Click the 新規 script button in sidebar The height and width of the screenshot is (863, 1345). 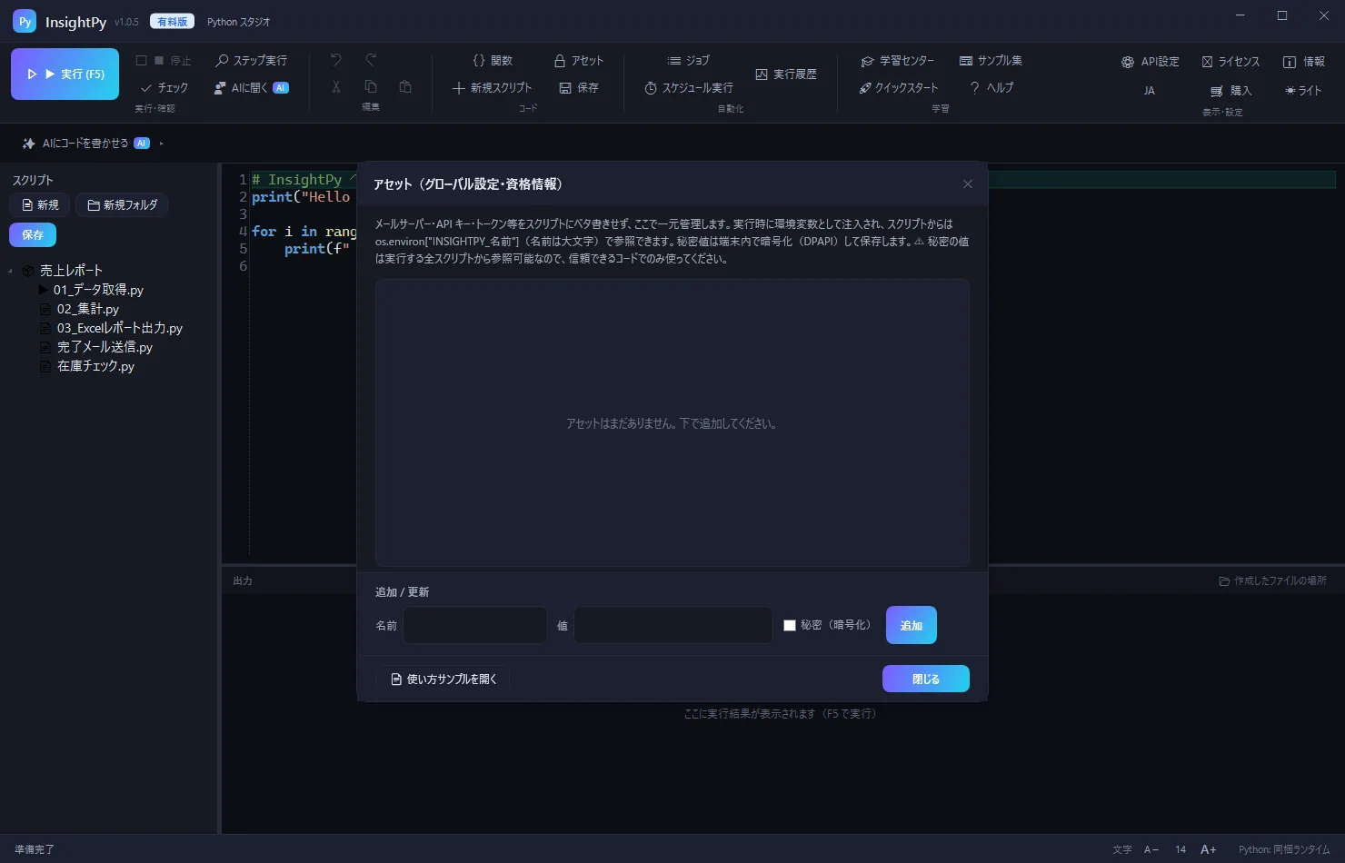coord(40,205)
